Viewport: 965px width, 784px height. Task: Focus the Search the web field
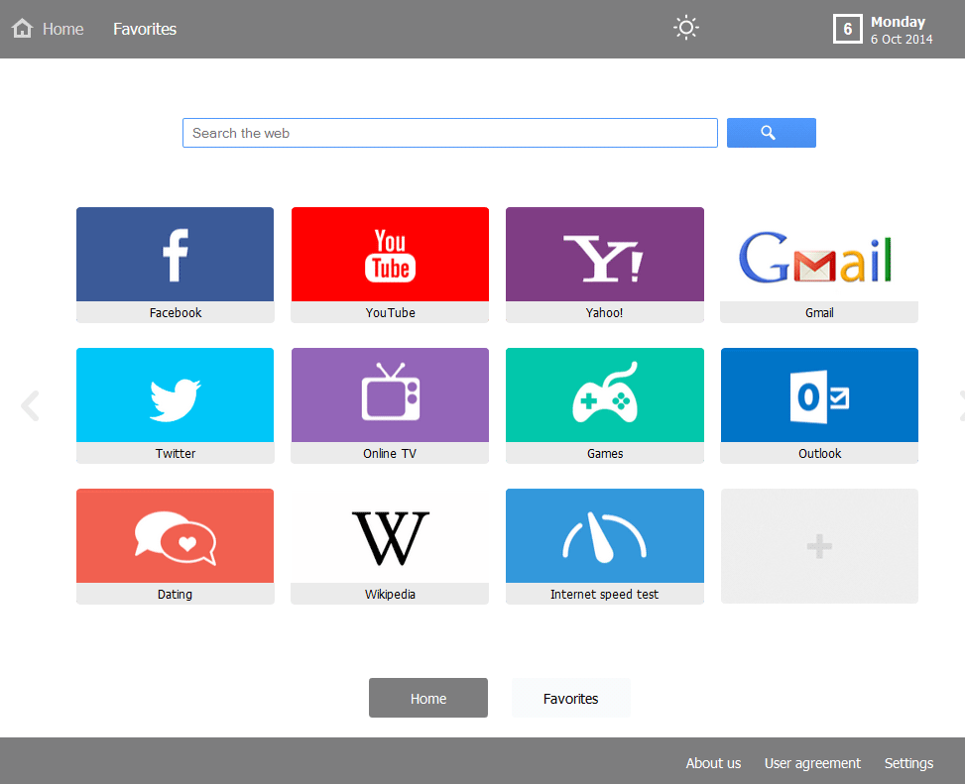pyautogui.click(x=450, y=133)
